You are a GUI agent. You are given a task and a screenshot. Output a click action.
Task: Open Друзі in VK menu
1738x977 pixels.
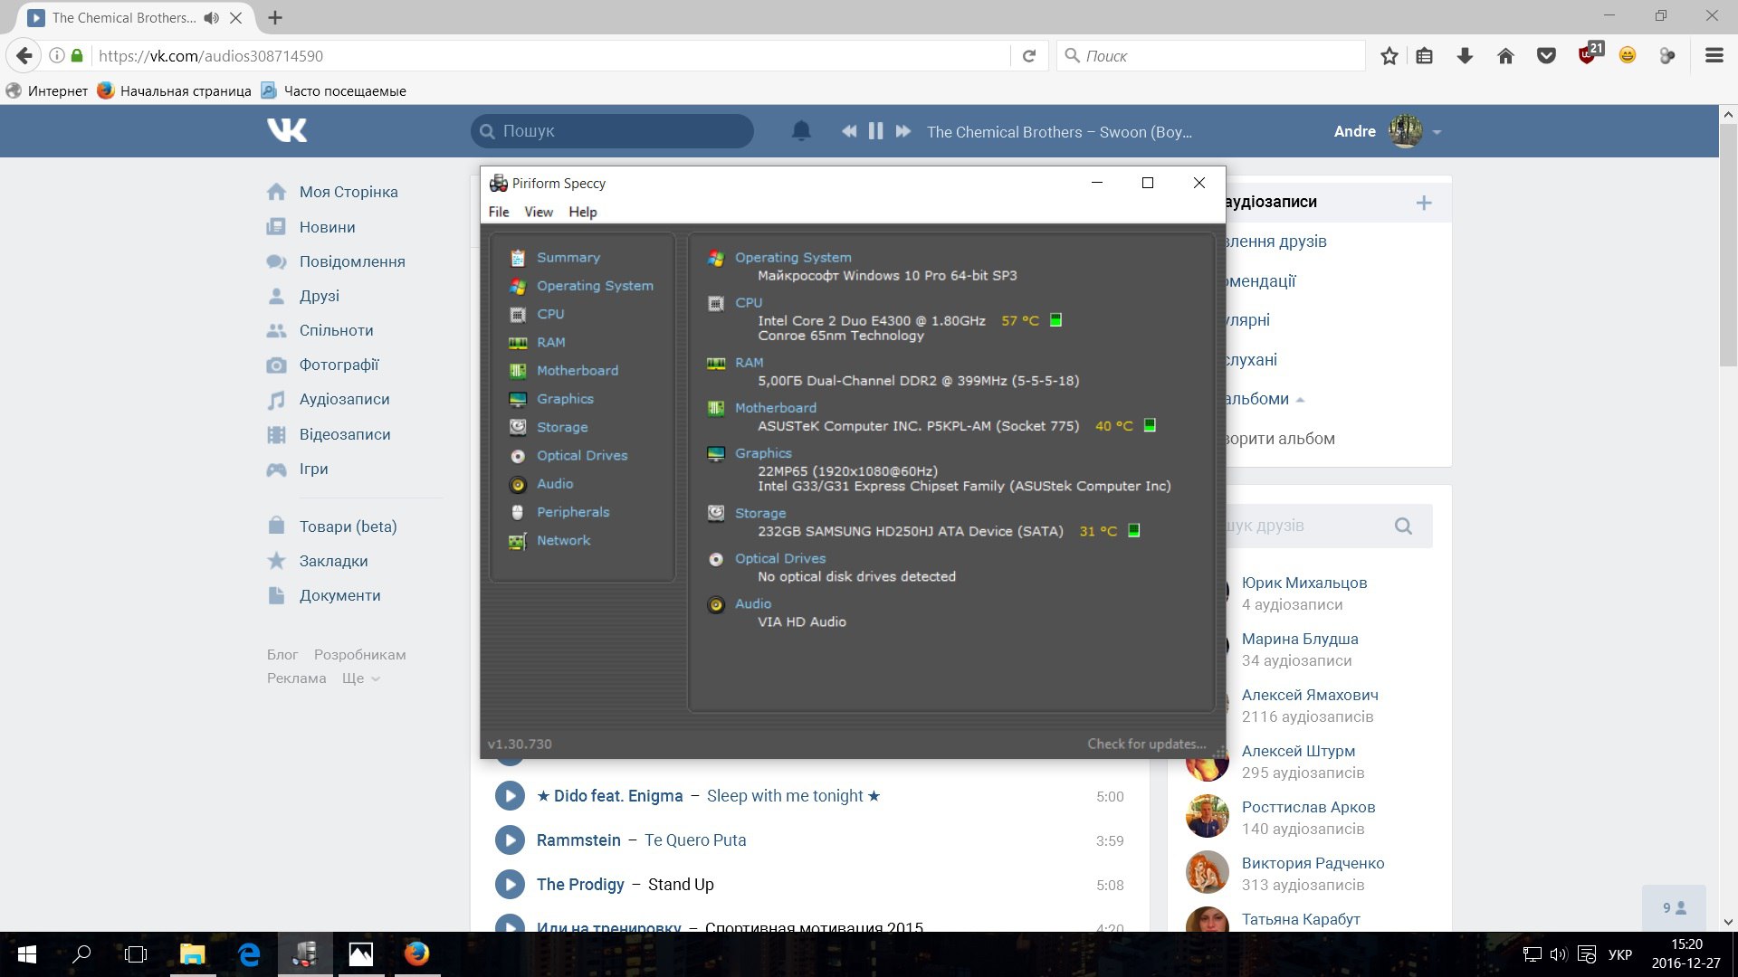tap(320, 296)
